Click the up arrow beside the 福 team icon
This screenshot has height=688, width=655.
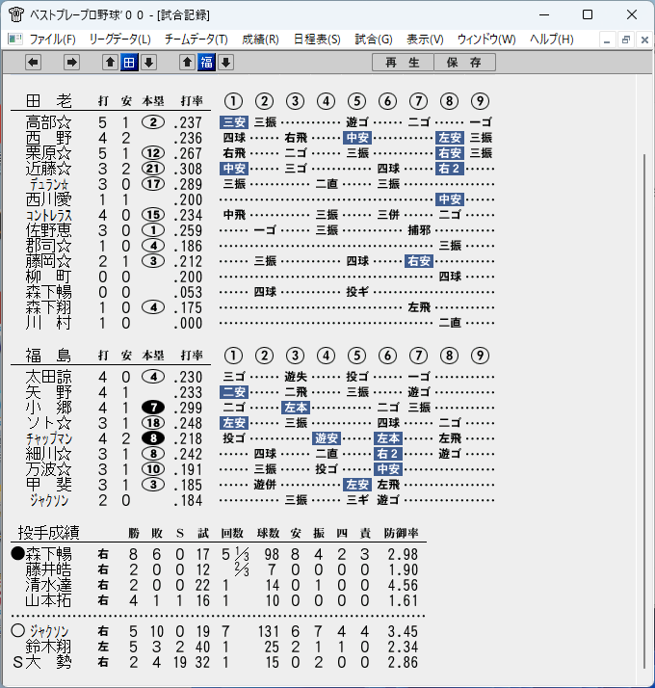(187, 63)
